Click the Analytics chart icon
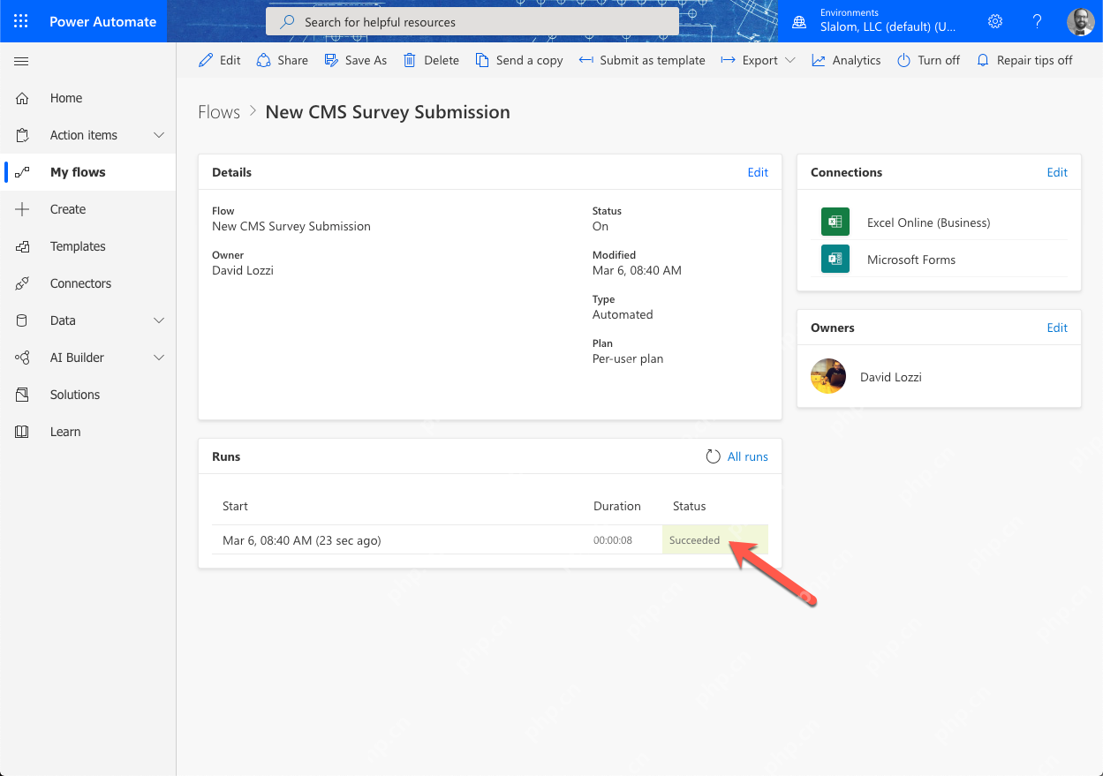This screenshot has width=1103, height=776. click(x=819, y=60)
